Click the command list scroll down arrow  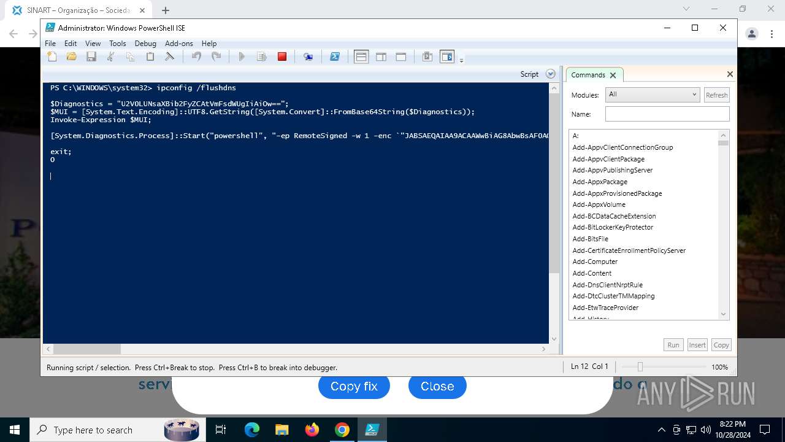723,314
